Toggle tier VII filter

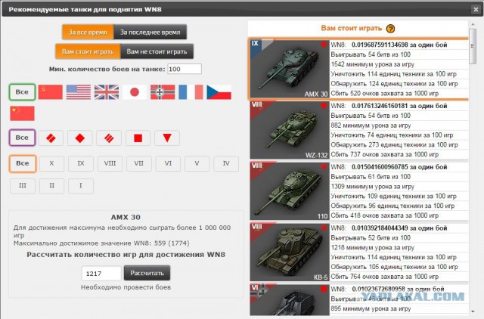(x=139, y=163)
